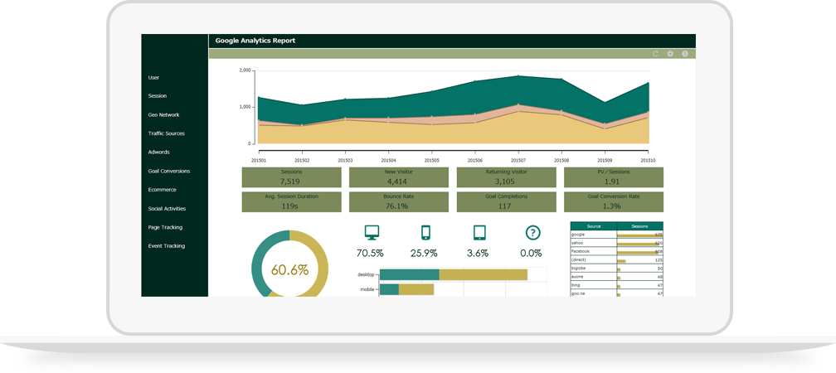Image resolution: width=836 pixels, height=373 pixels.
Task: Open settings via the gear icon
Action: click(x=670, y=54)
